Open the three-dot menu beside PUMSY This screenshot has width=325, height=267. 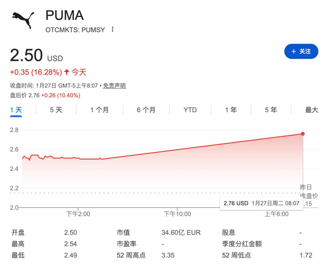(113, 29)
